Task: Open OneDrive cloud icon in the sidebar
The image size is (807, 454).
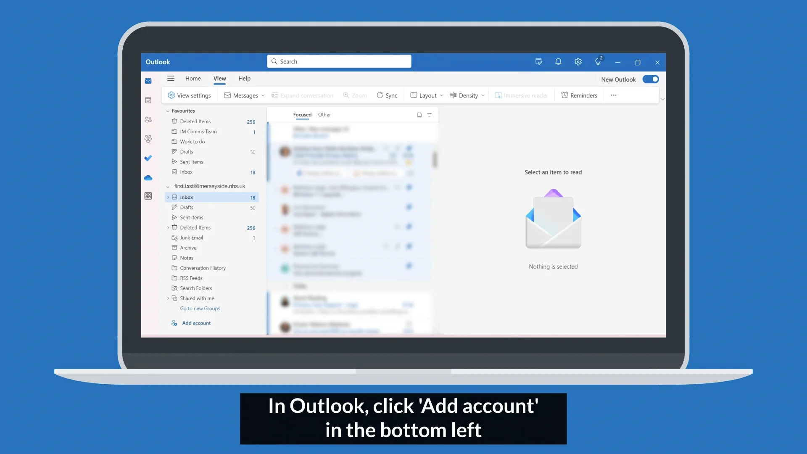Action: [148, 178]
